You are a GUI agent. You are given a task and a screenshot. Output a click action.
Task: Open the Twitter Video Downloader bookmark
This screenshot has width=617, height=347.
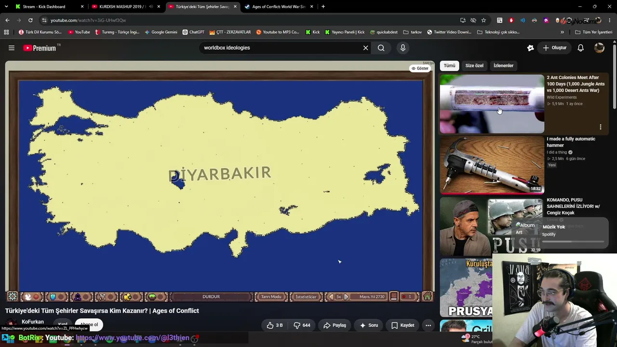tap(449, 32)
